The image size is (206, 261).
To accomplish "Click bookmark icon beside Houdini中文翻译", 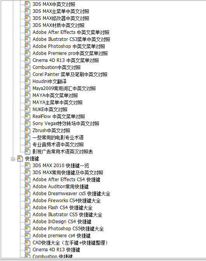I will pyautogui.click(x=28, y=81).
